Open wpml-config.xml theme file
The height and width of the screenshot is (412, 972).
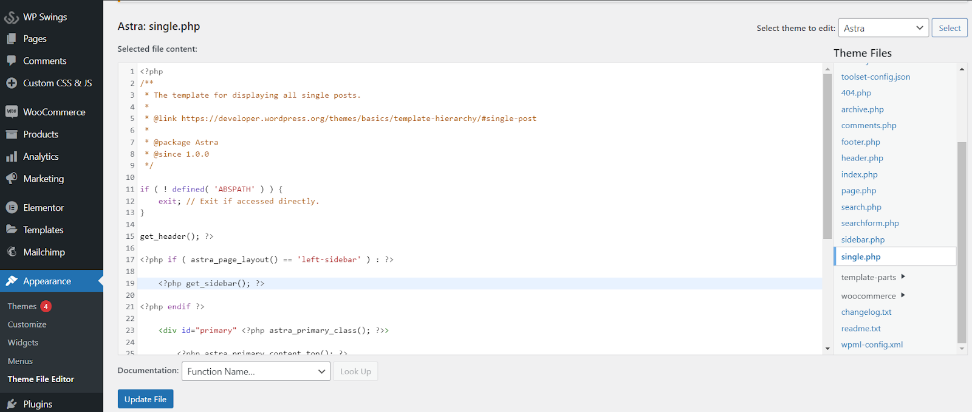click(x=872, y=345)
